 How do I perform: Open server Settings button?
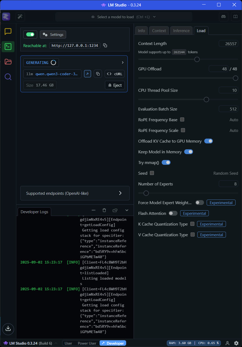[53, 35]
